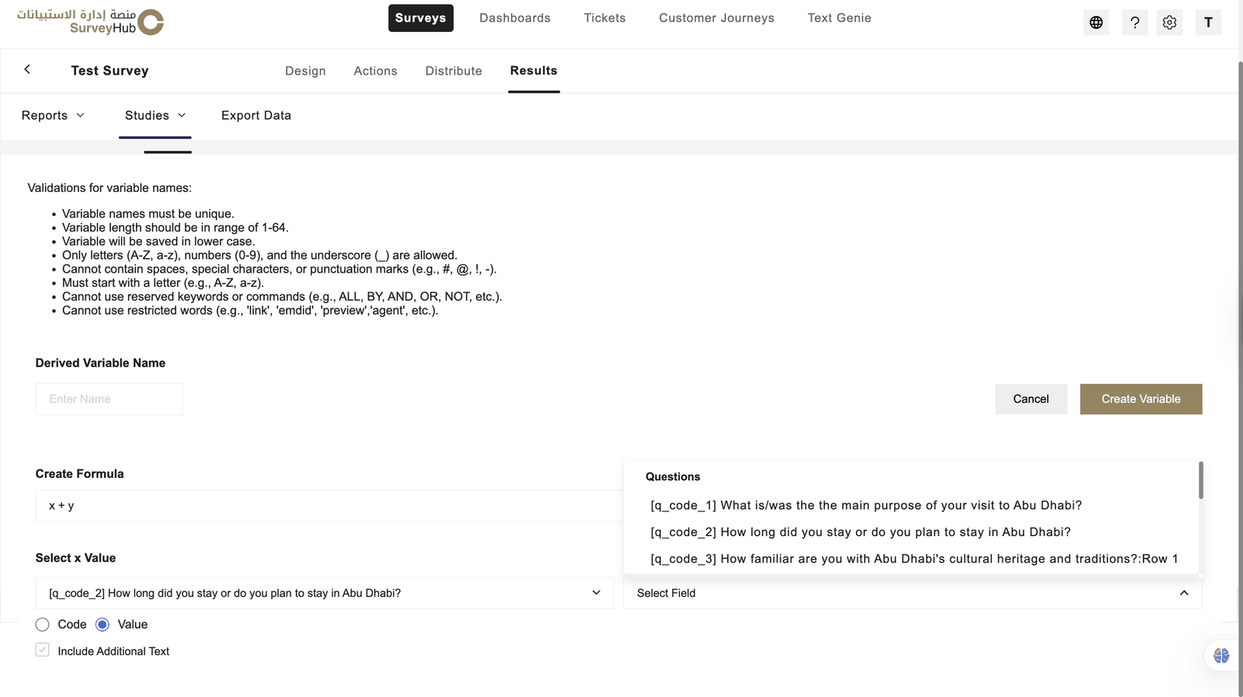Select the Code radio button
The height and width of the screenshot is (697, 1243).
coord(43,625)
